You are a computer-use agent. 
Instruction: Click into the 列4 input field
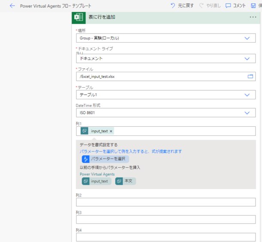pyautogui.click(x=166, y=237)
